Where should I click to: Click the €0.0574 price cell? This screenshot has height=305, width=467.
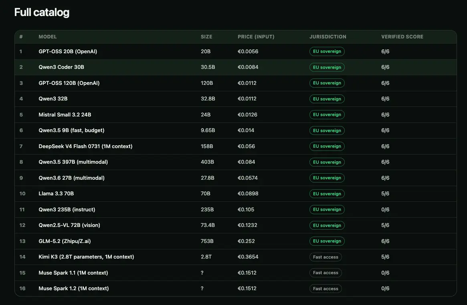click(247, 178)
